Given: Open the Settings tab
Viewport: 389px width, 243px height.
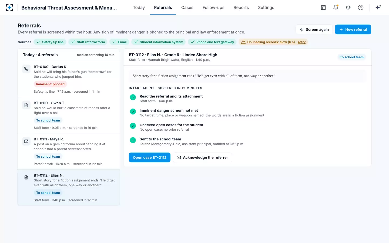Looking at the screenshot, I should [266, 8].
